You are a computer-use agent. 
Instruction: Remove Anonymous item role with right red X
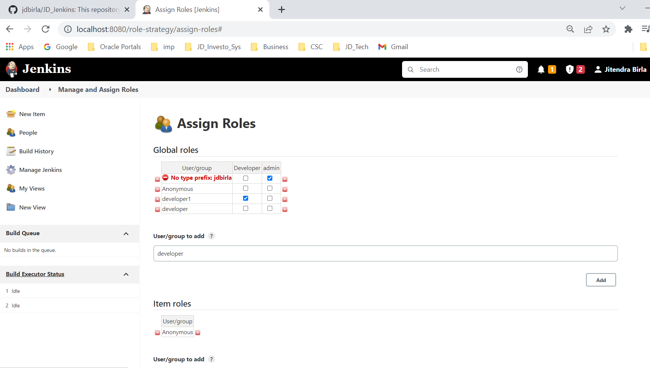pyautogui.click(x=198, y=333)
